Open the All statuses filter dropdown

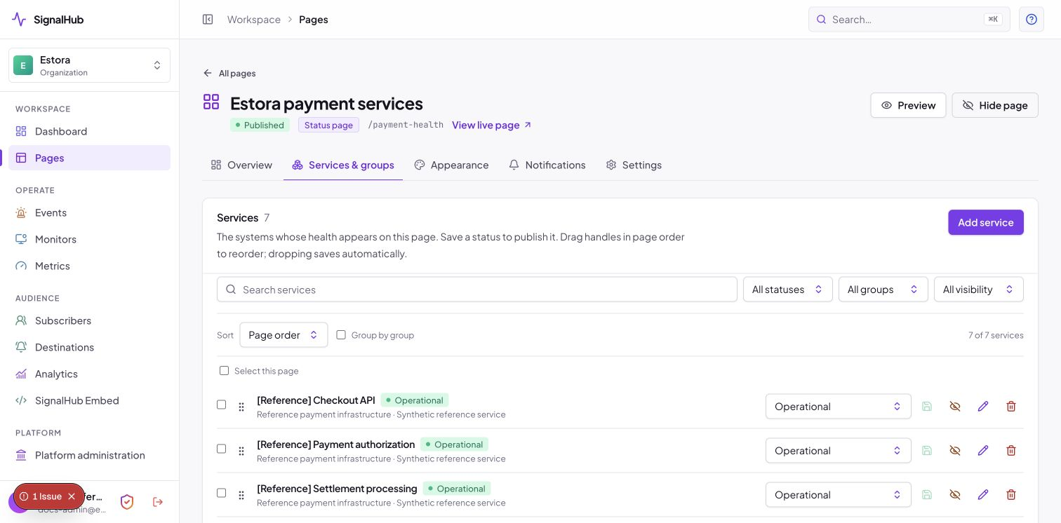pos(788,290)
